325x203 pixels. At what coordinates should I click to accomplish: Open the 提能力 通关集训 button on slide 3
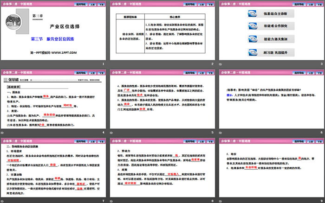(271, 39)
